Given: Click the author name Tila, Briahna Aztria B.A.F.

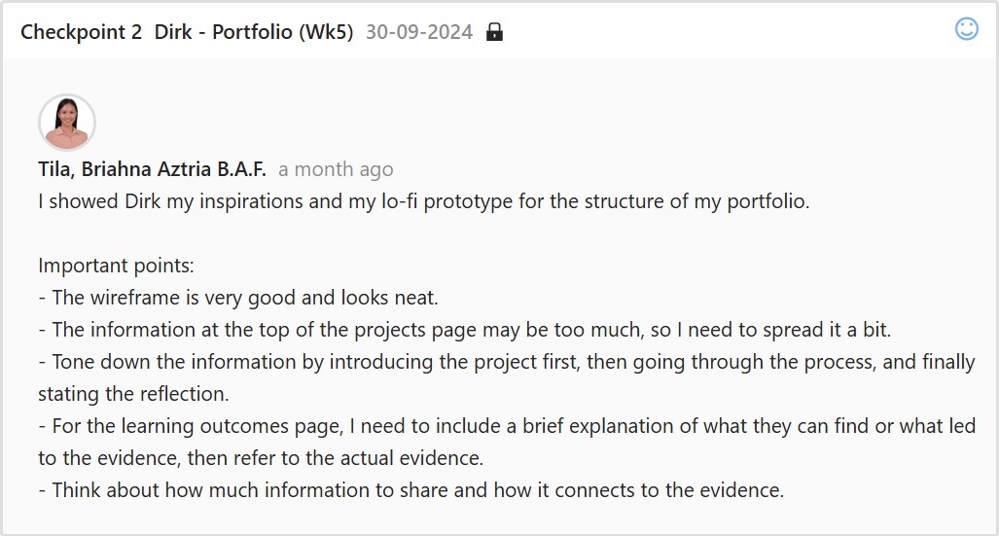Looking at the screenshot, I should pyautogui.click(x=152, y=169).
